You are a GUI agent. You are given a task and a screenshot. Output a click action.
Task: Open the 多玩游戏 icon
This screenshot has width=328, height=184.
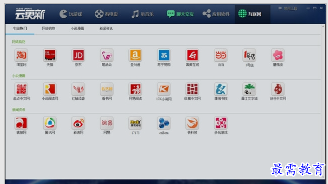[x=221, y=123]
